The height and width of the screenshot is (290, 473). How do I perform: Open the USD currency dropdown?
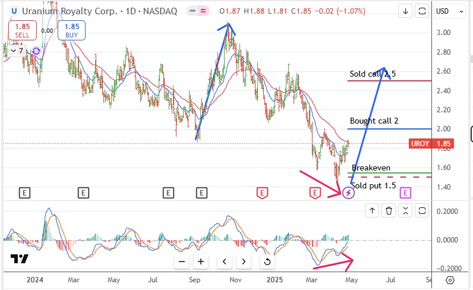449,11
